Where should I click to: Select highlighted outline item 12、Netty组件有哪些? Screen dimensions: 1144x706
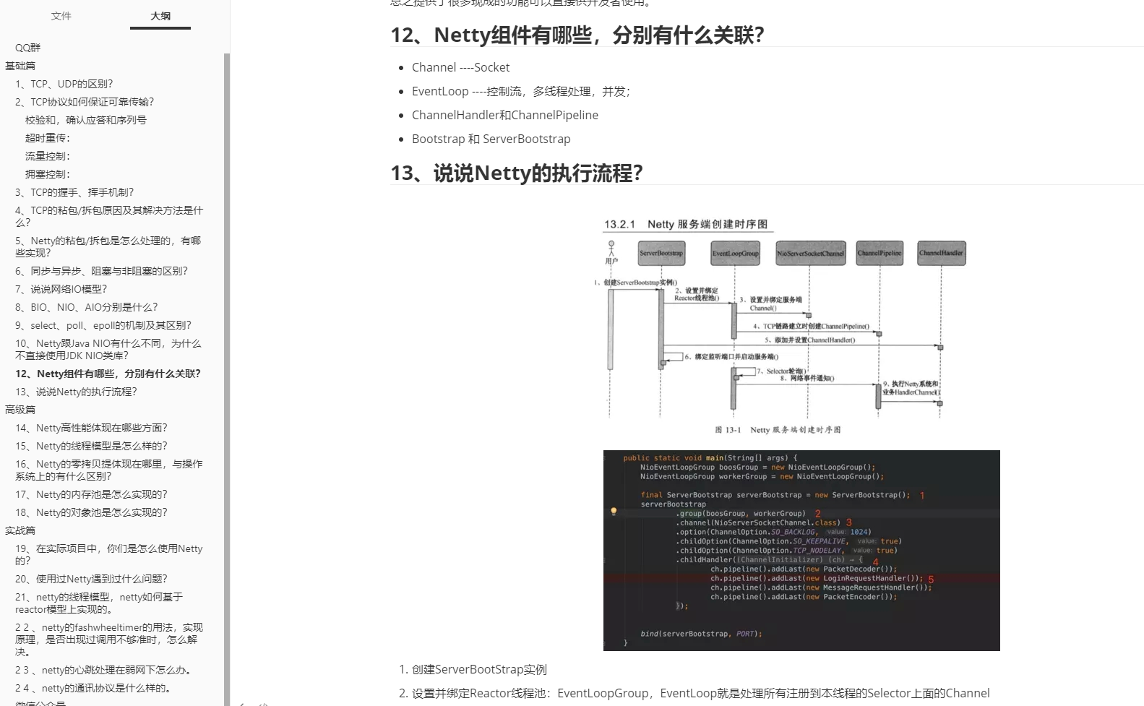tap(108, 374)
